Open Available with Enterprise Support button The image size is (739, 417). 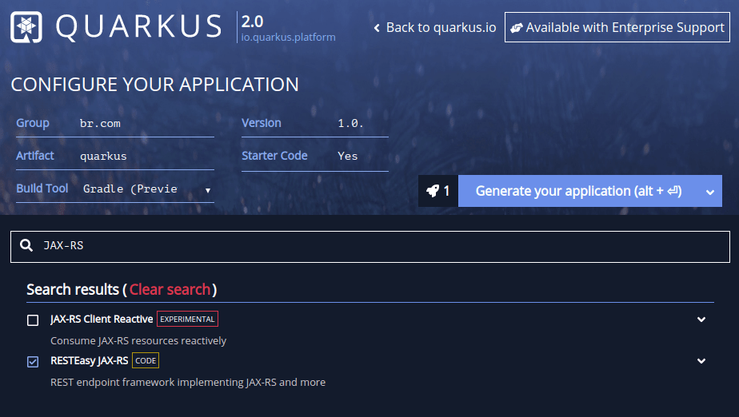pyautogui.click(x=617, y=27)
